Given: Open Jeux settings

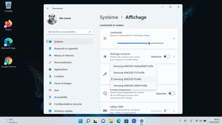Looking at the screenshot, I should click(x=70, y=90).
